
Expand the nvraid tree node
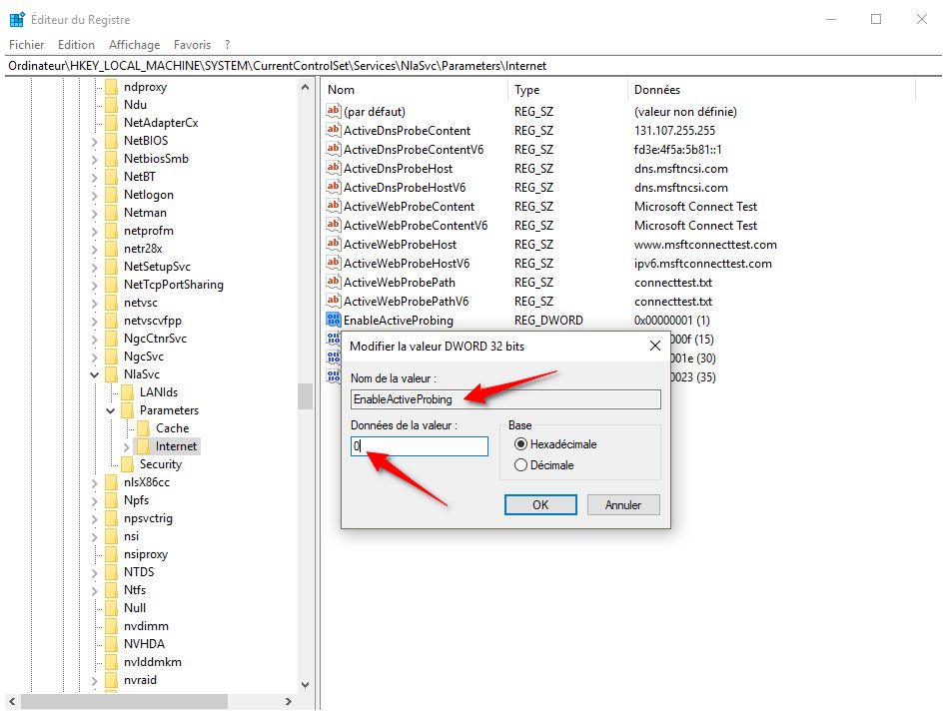pos(94,681)
